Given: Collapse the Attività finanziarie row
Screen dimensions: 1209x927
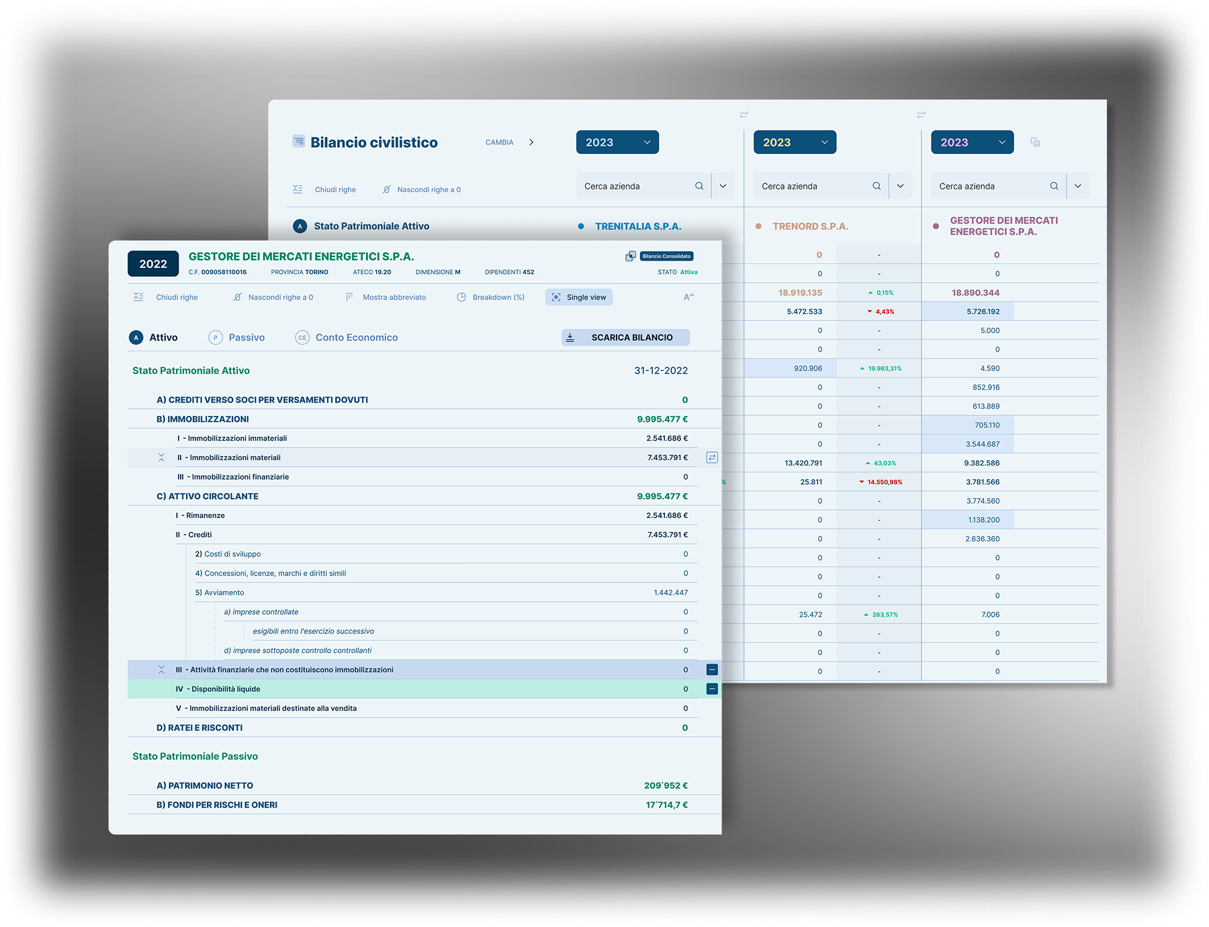Looking at the screenshot, I should point(161,670).
